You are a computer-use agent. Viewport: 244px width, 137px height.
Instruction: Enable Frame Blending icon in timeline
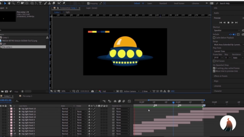coord(119,101)
